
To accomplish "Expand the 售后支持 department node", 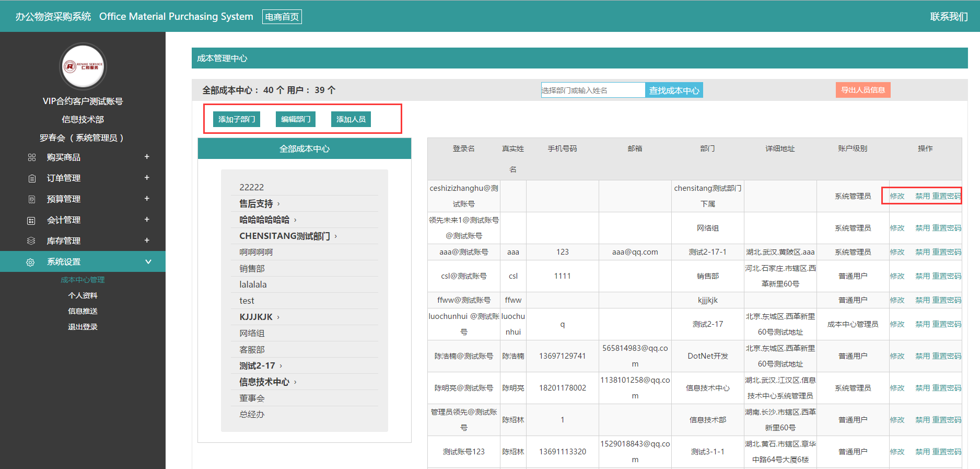I will [x=278, y=204].
